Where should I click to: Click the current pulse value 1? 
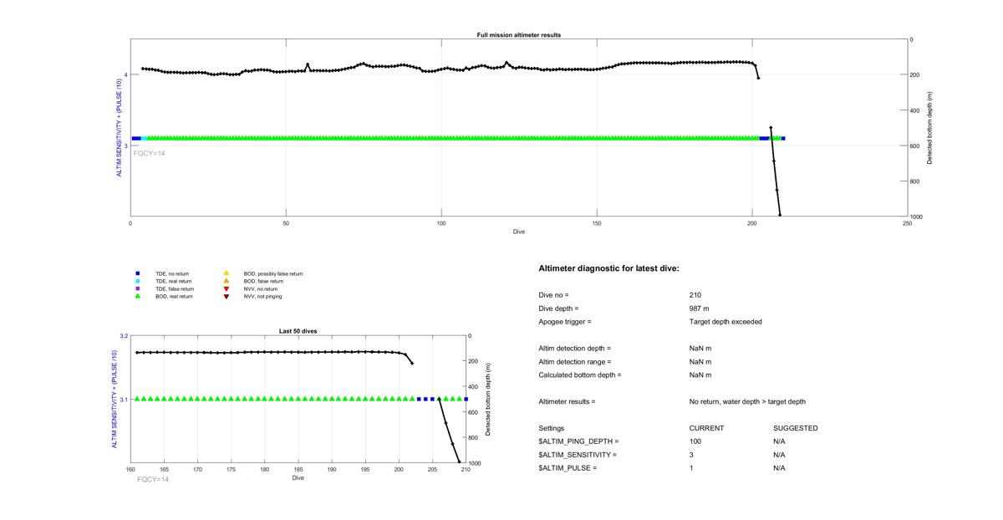click(x=692, y=468)
